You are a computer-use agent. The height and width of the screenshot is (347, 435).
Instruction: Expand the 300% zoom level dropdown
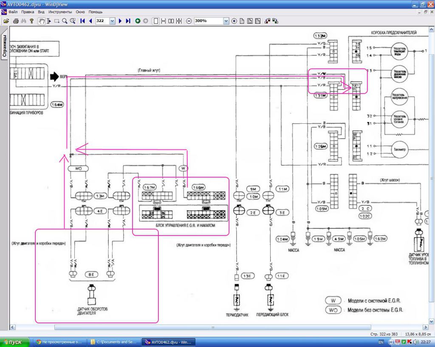(226, 21)
